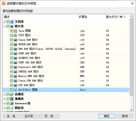Click the TIFF 图片 file type icon
Screen dimensions: 136x121
[x=16, y=35]
